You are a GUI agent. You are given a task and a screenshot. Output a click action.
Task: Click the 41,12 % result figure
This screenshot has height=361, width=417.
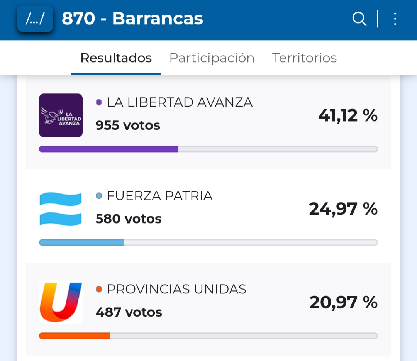pos(347,115)
